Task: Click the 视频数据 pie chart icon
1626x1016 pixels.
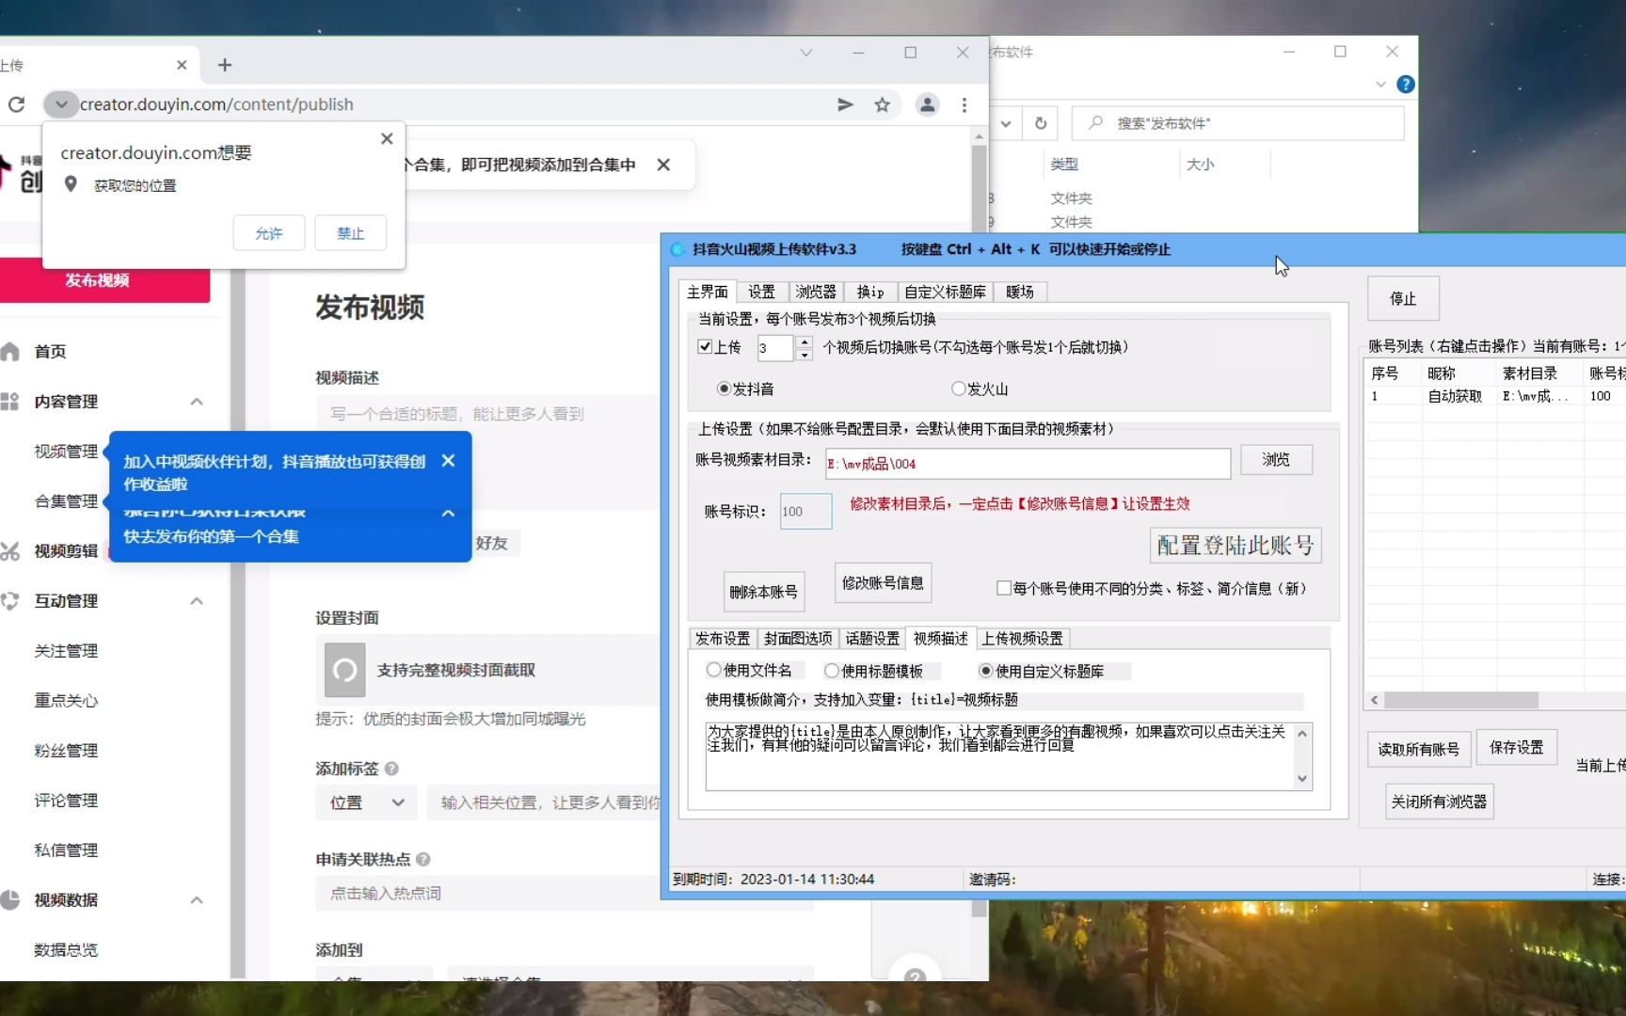Action: (x=9, y=899)
